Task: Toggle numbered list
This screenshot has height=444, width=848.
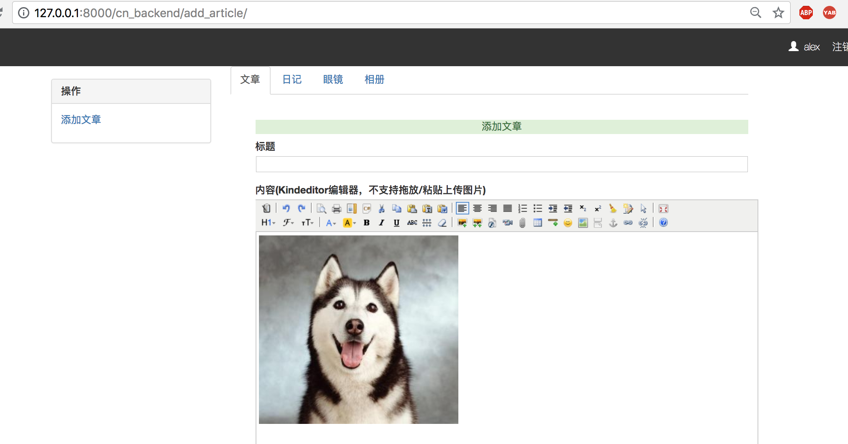Action: click(522, 208)
